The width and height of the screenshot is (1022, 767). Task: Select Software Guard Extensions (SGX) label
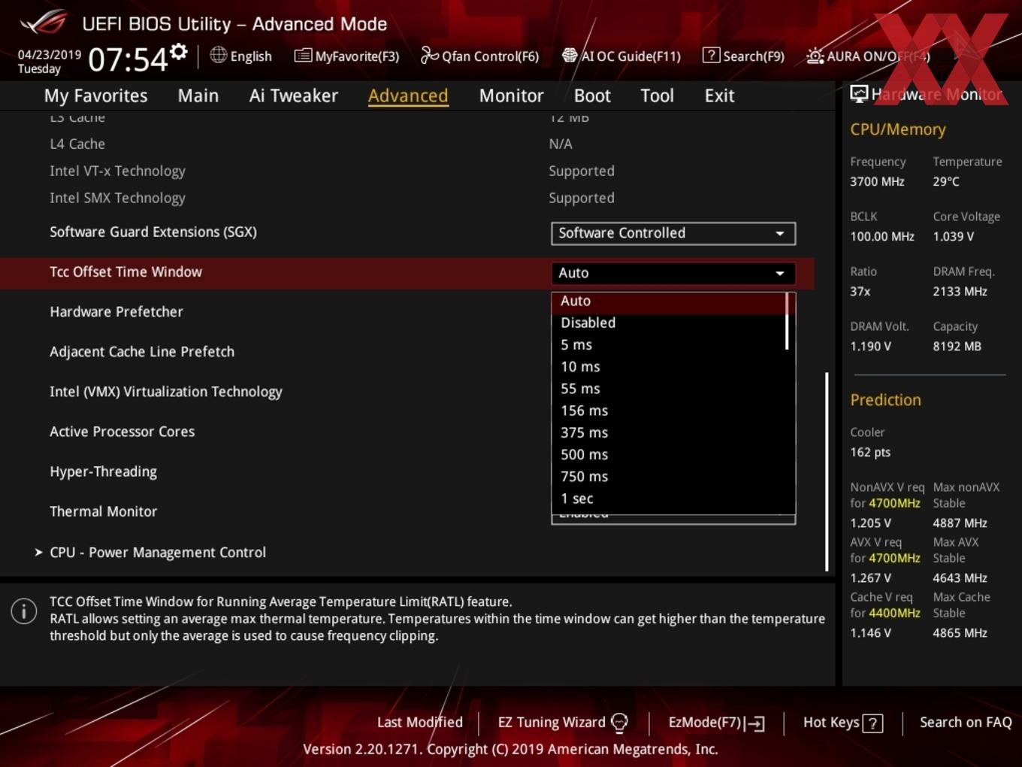(x=153, y=232)
